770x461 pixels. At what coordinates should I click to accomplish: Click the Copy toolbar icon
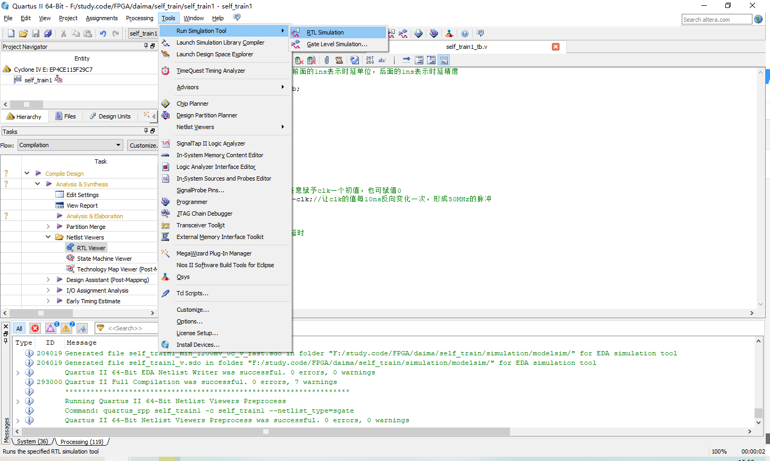click(76, 33)
